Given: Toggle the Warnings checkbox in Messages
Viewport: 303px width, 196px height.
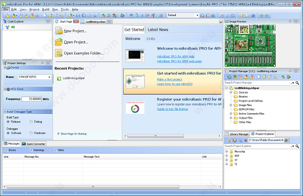Looking at the screenshot, I should 31,150.
